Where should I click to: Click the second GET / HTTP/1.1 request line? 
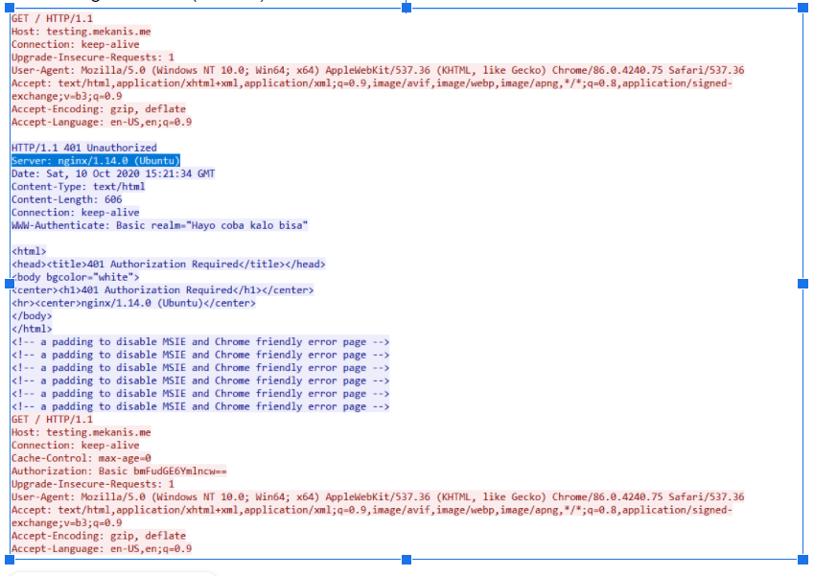coord(52,419)
